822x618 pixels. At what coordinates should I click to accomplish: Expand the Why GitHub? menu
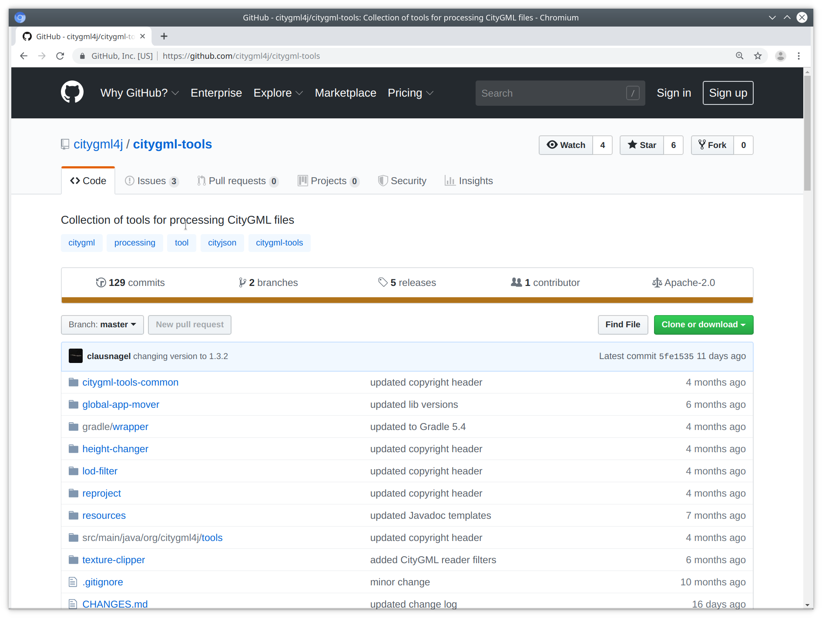tap(140, 93)
